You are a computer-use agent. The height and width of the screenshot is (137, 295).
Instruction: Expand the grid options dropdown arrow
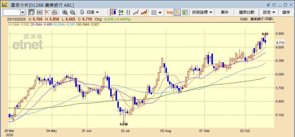coord(160,12)
